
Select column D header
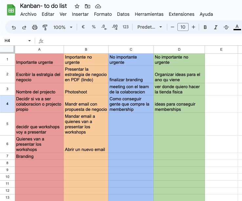pyautogui.click(x=179, y=49)
